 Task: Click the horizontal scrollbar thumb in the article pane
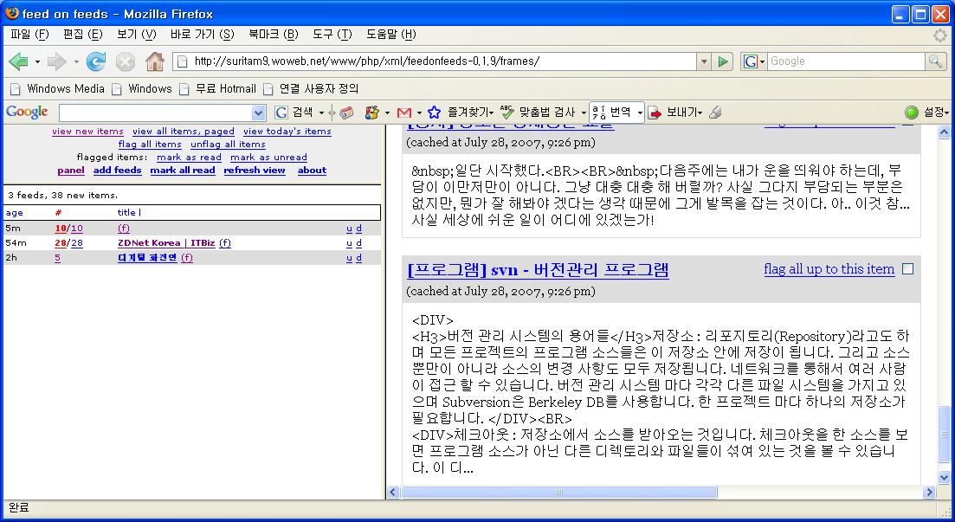[559, 493]
